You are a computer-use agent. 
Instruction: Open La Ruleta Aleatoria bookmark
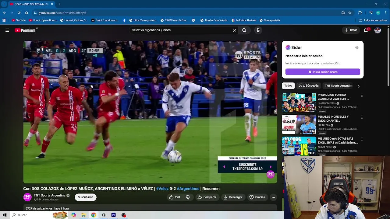[244, 20]
